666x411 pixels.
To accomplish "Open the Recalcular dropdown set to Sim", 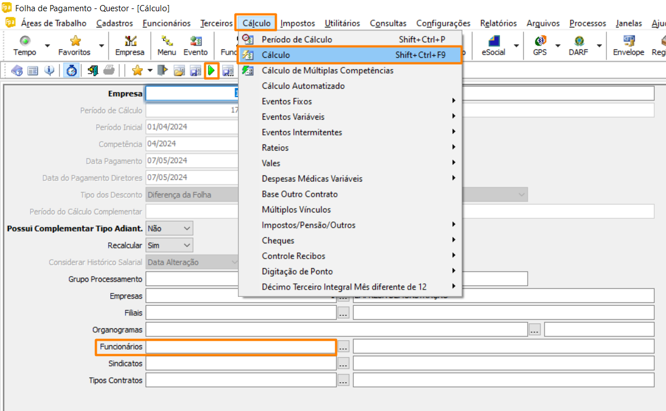I will [x=169, y=245].
